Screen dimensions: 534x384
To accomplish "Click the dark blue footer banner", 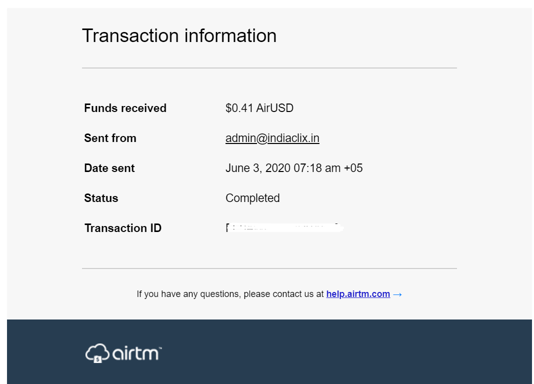I will pos(269,351).
